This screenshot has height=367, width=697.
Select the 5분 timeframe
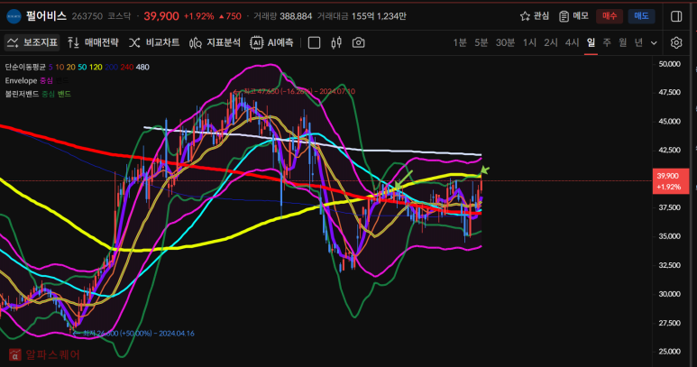click(x=481, y=42)
